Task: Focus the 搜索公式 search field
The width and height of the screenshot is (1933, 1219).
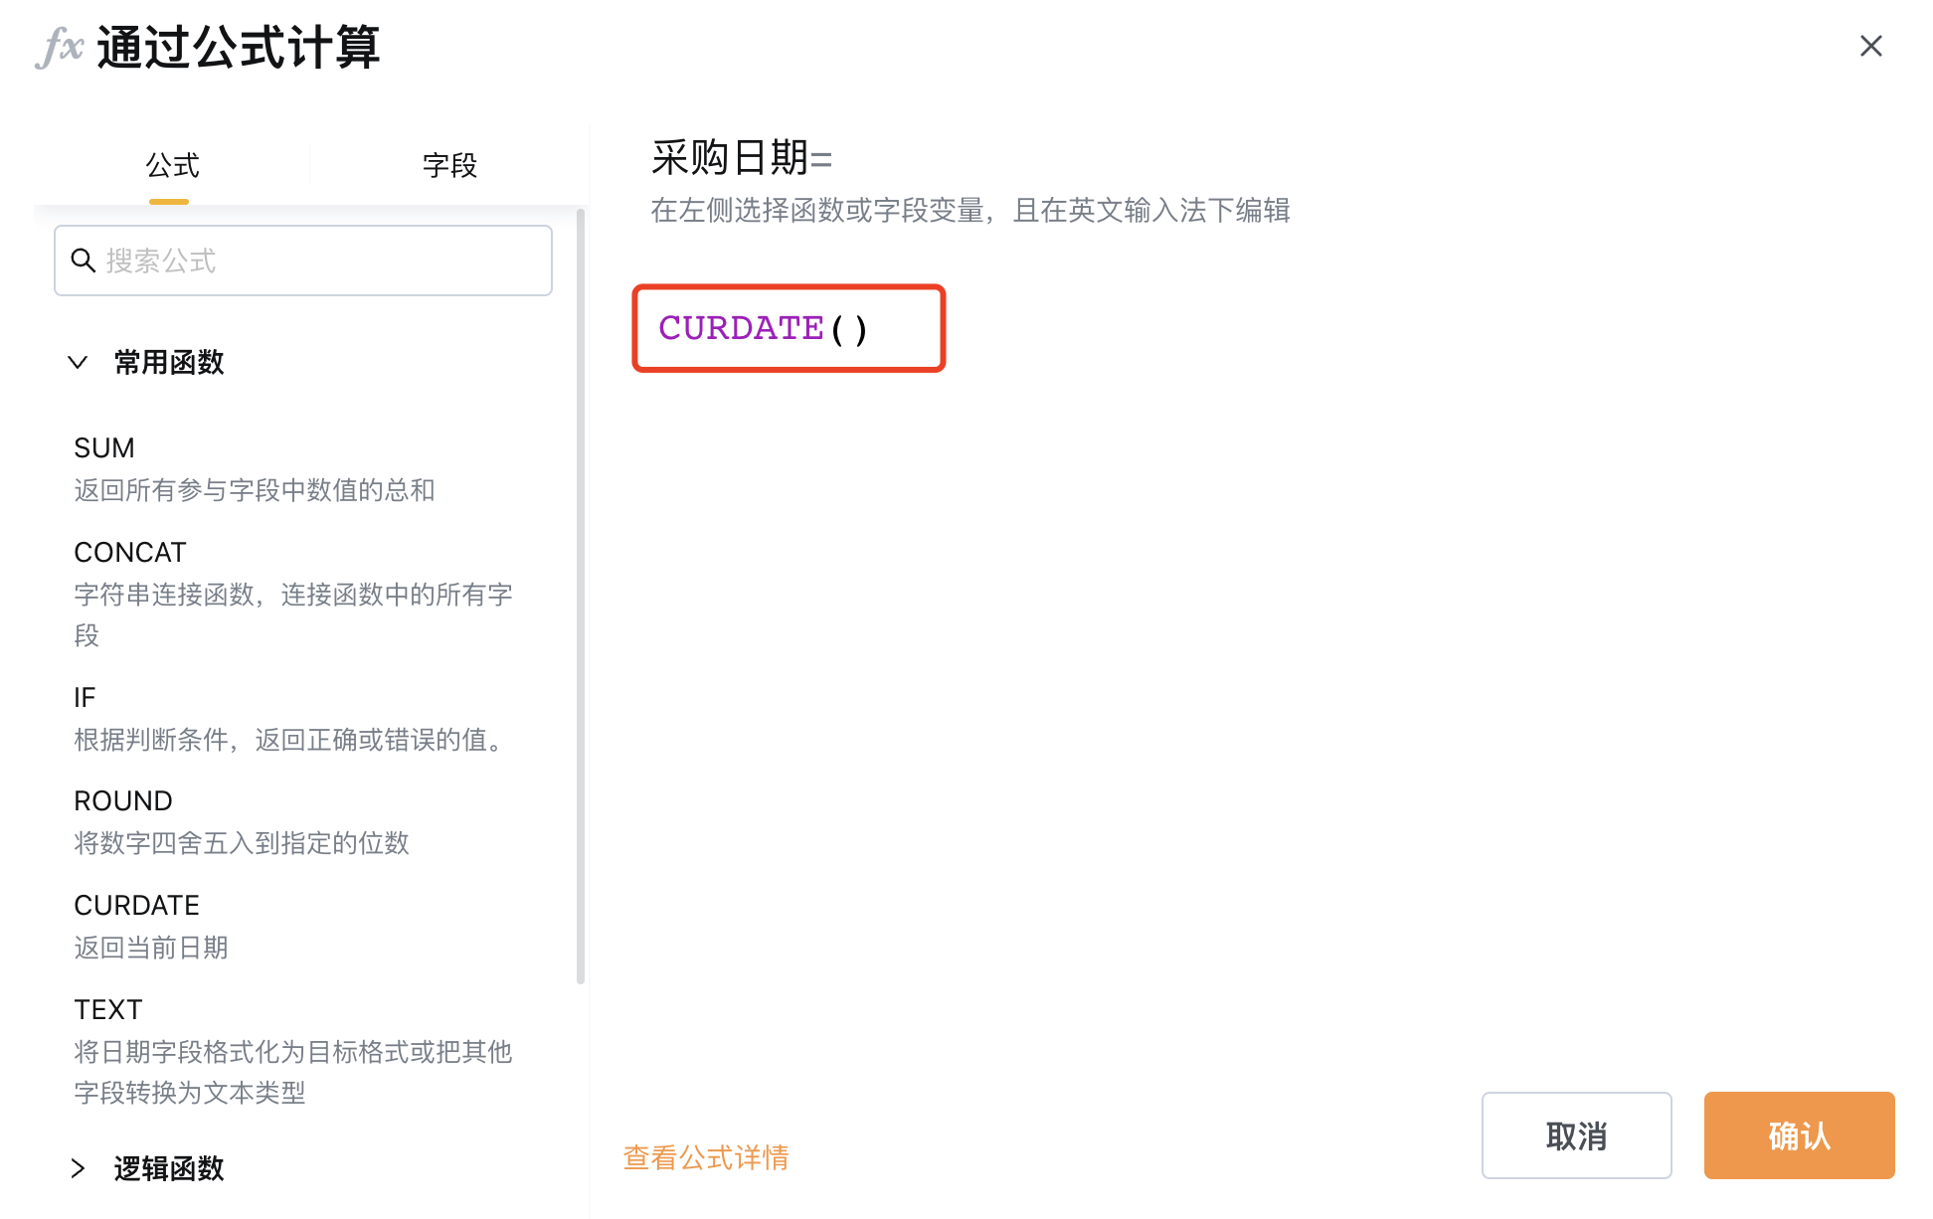Action: (303, 261)
